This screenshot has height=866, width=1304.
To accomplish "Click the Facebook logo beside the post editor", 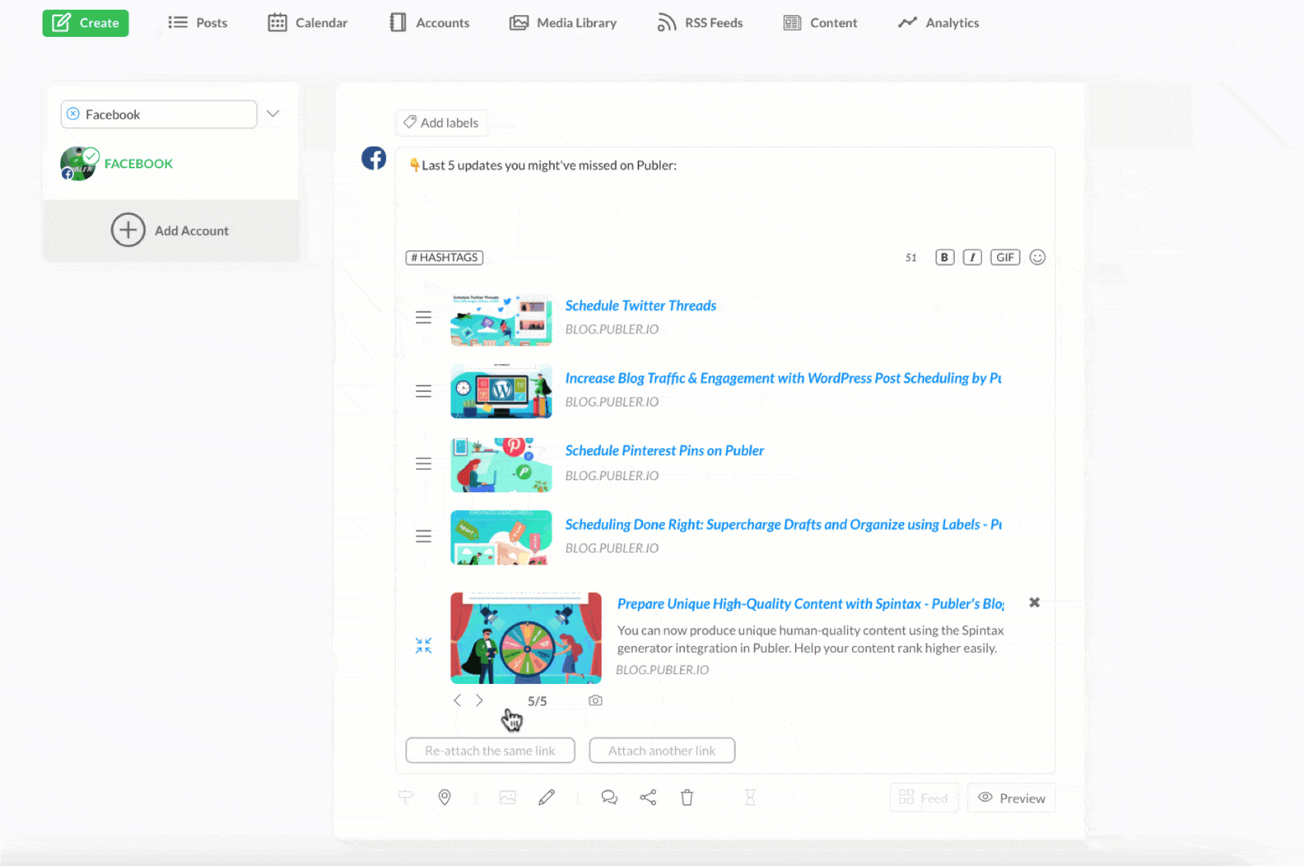I will tap(373, 158).
